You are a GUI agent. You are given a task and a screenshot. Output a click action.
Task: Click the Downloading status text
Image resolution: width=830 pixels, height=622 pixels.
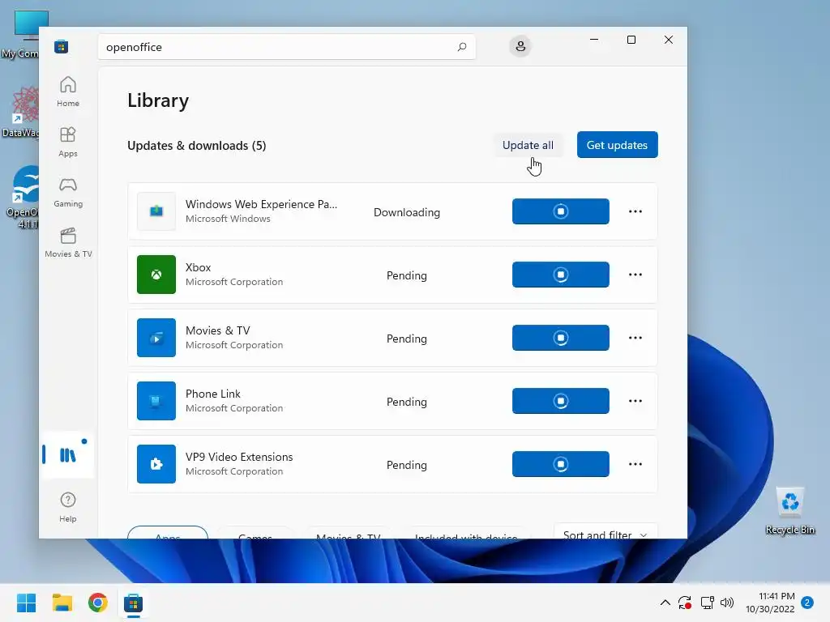(407, 212)
